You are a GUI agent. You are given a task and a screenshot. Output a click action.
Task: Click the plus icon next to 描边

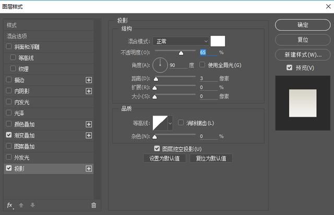[89, 80]
